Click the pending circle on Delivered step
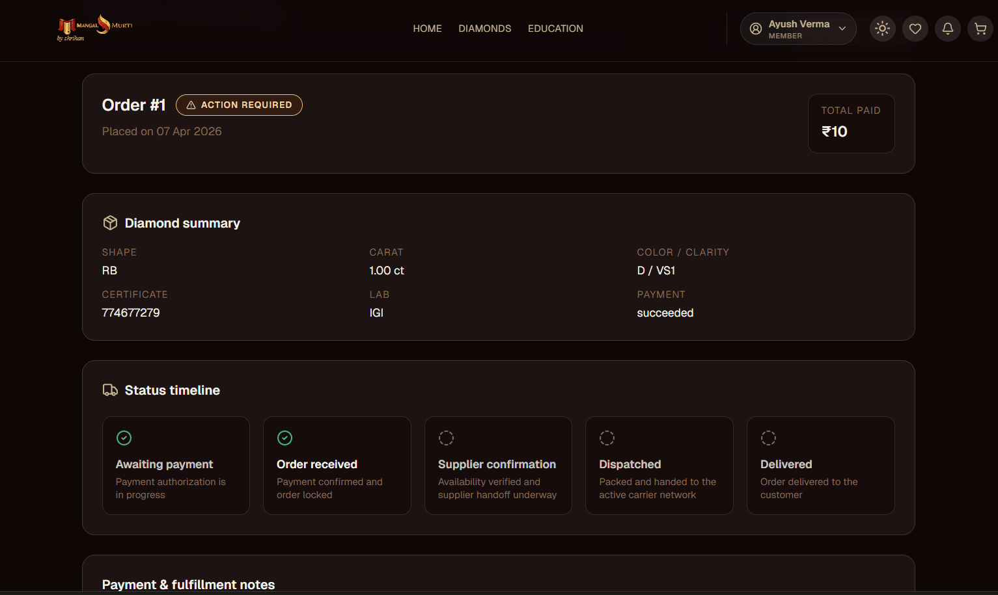 point(768,438)
